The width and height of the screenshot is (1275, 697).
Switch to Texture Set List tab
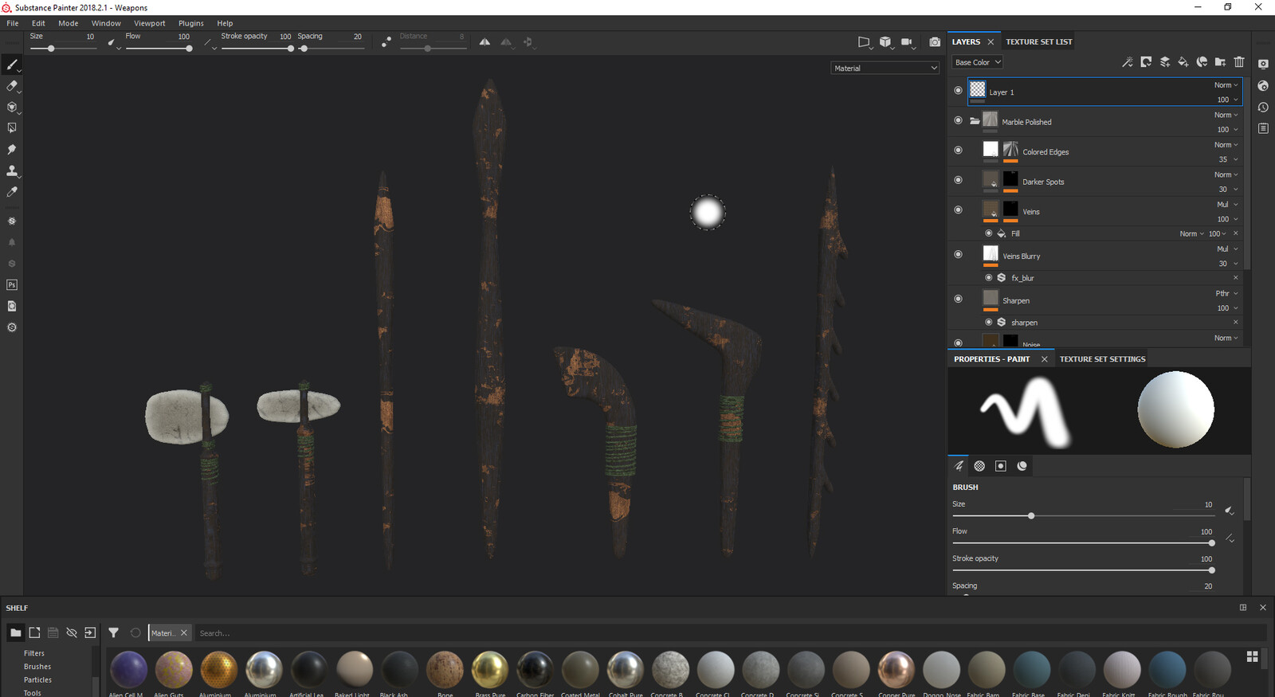coord(1039,41)
